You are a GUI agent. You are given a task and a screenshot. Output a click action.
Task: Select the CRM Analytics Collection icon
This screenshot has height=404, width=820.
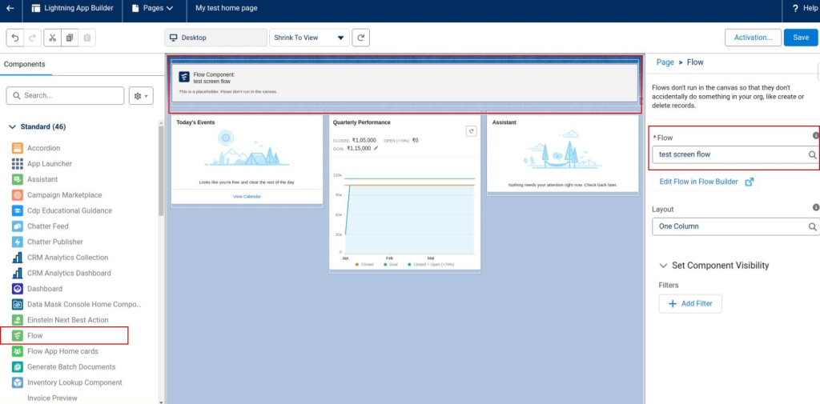tap(18, 258)
